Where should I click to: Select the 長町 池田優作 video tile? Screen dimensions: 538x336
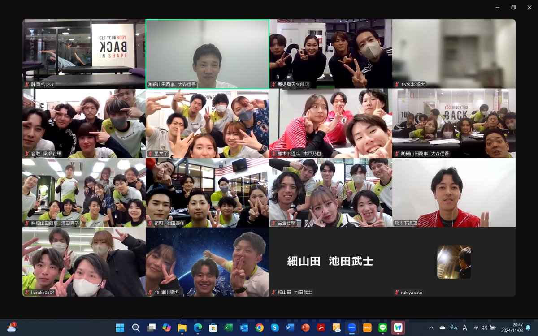click(207, 193)
